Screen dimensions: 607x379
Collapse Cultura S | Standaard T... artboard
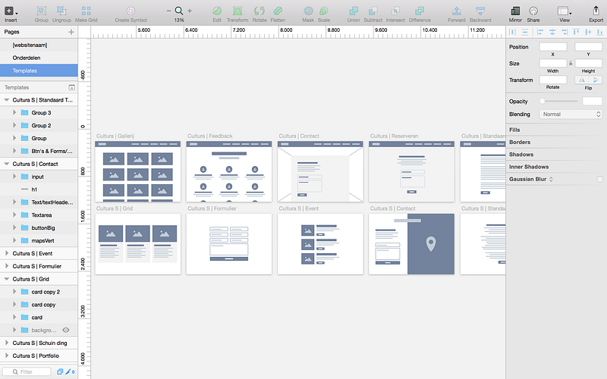7,100
